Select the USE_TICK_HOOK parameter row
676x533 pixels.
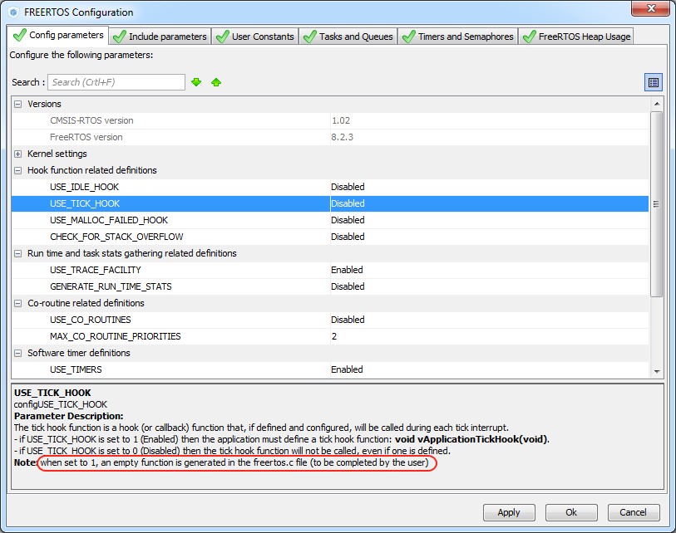click(x=330, y=203)
